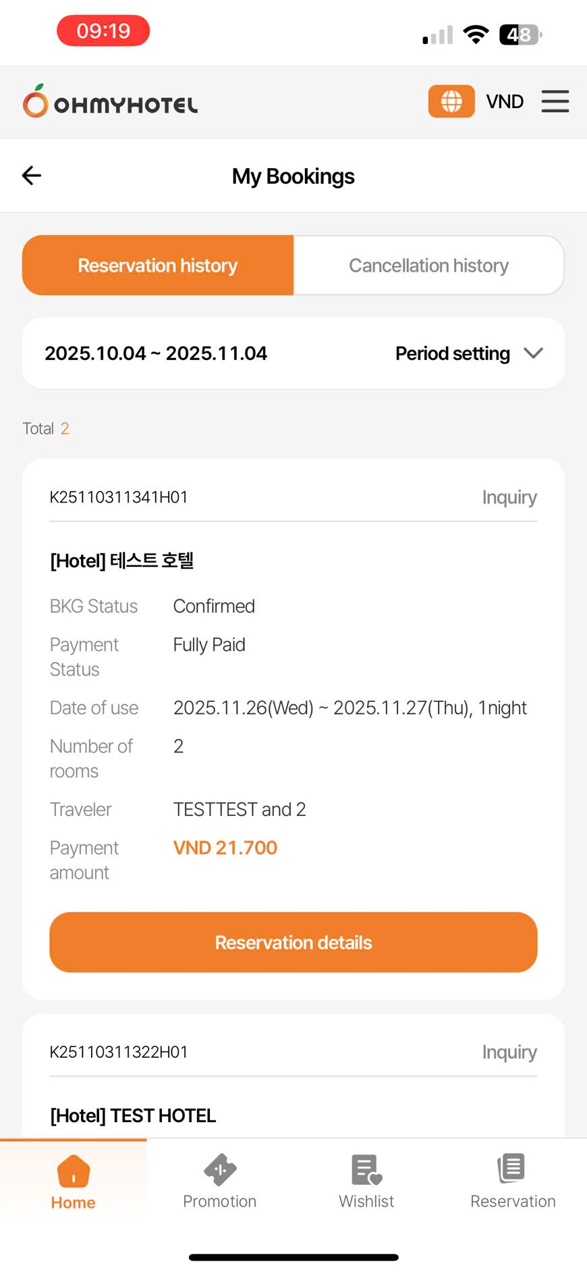Go back with the arrow icon
The height and width of the screenshot is (1272, 587).
(x=32, y=176)
